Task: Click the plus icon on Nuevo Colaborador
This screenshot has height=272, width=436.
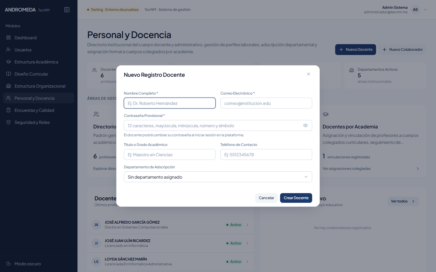Action: point(385,50)
